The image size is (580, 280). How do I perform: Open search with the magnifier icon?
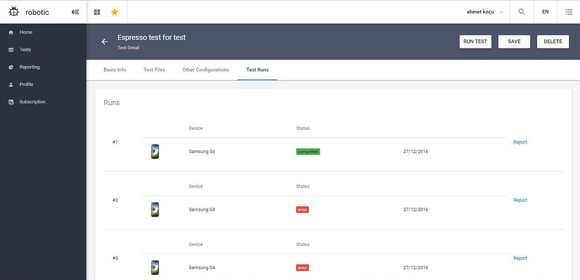[x=522, y=12]
